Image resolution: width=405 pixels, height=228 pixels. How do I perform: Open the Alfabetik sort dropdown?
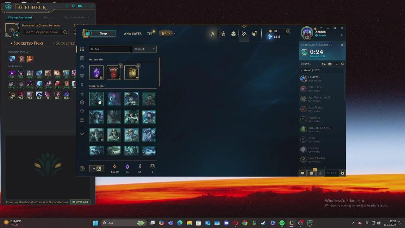pyautogui.click(x=144, y=49)
